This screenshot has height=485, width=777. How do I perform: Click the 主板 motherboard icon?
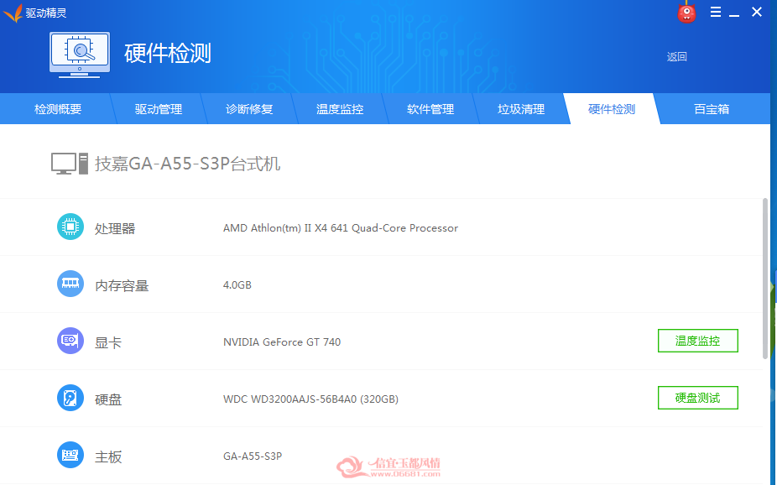coord(70,455)
